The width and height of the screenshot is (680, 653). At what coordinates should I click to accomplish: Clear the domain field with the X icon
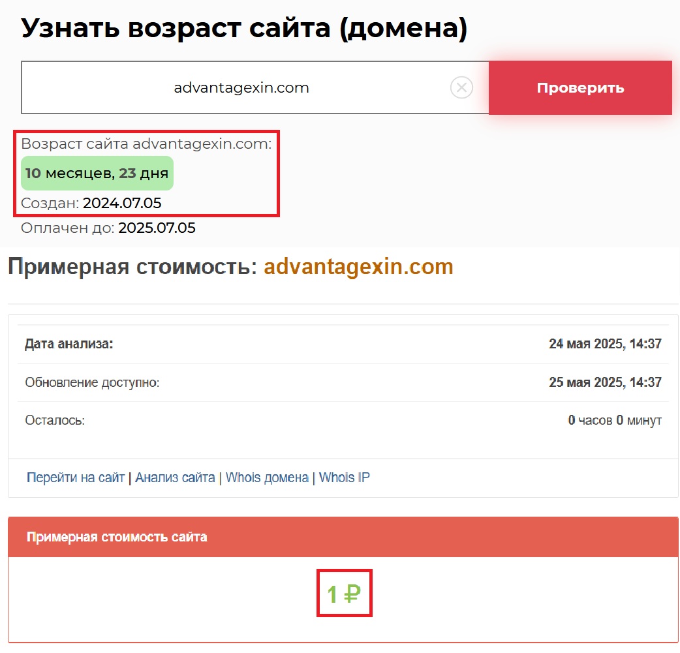click(461, 87)
